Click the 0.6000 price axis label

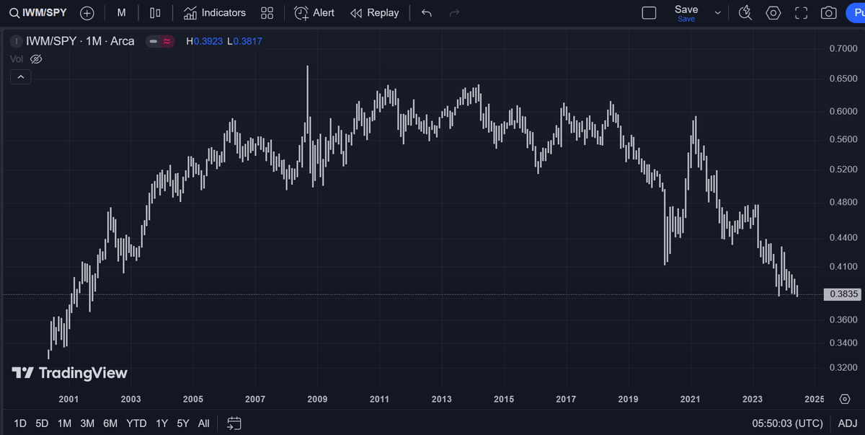[843, 111]
